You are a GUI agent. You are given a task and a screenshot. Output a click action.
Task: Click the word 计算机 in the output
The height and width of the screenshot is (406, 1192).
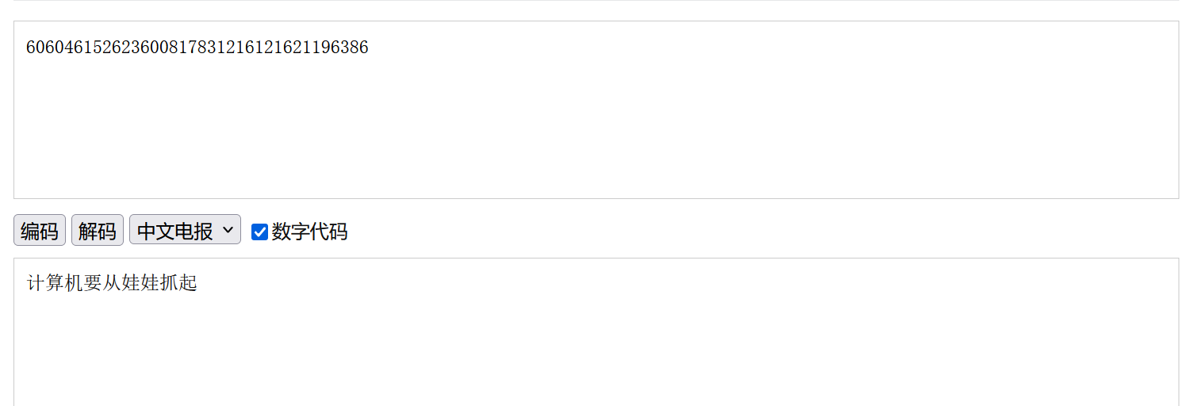(56, 283)
